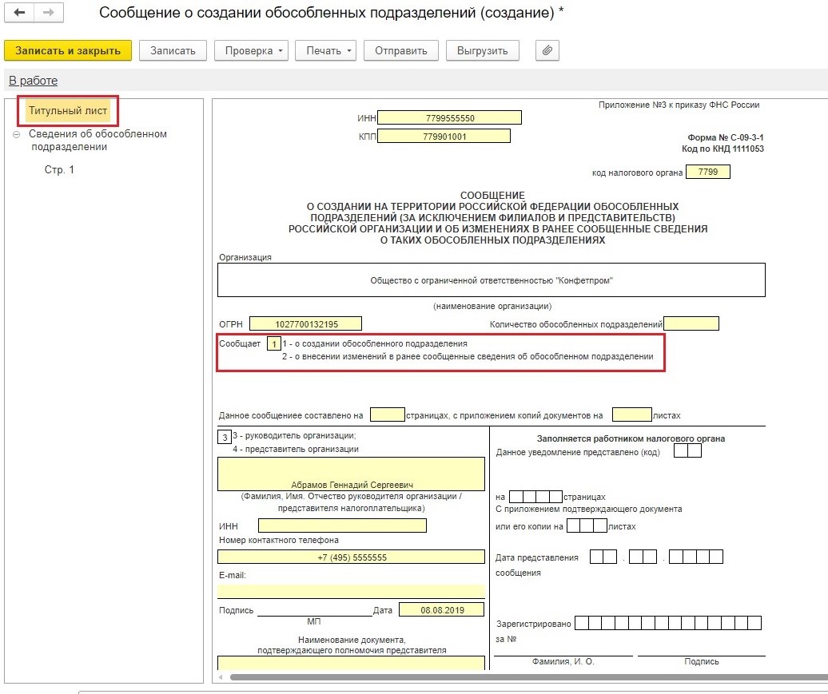Collapse the 'Сведения об обособленном подразделении' tree node
This screenshot has width=828, height=694.
pos(17,135)
